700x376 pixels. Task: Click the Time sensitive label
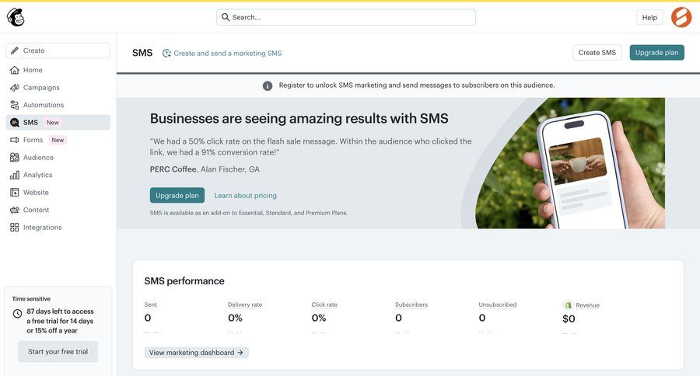click(31, 299)
